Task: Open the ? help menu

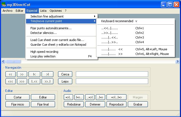Action: coord(65,11)
